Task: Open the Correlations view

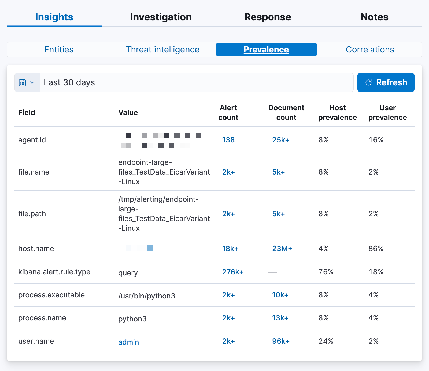Action: [x=370, y=50]
